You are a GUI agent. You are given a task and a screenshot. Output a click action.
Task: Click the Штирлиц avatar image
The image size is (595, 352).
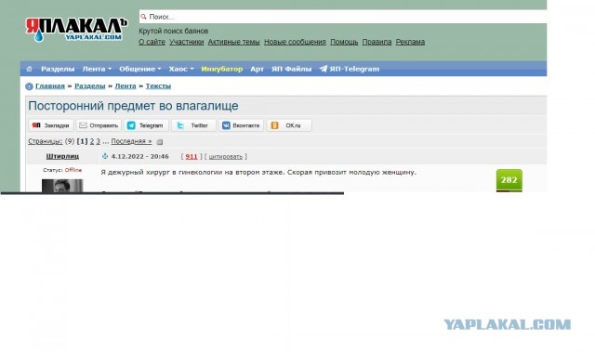62,186
